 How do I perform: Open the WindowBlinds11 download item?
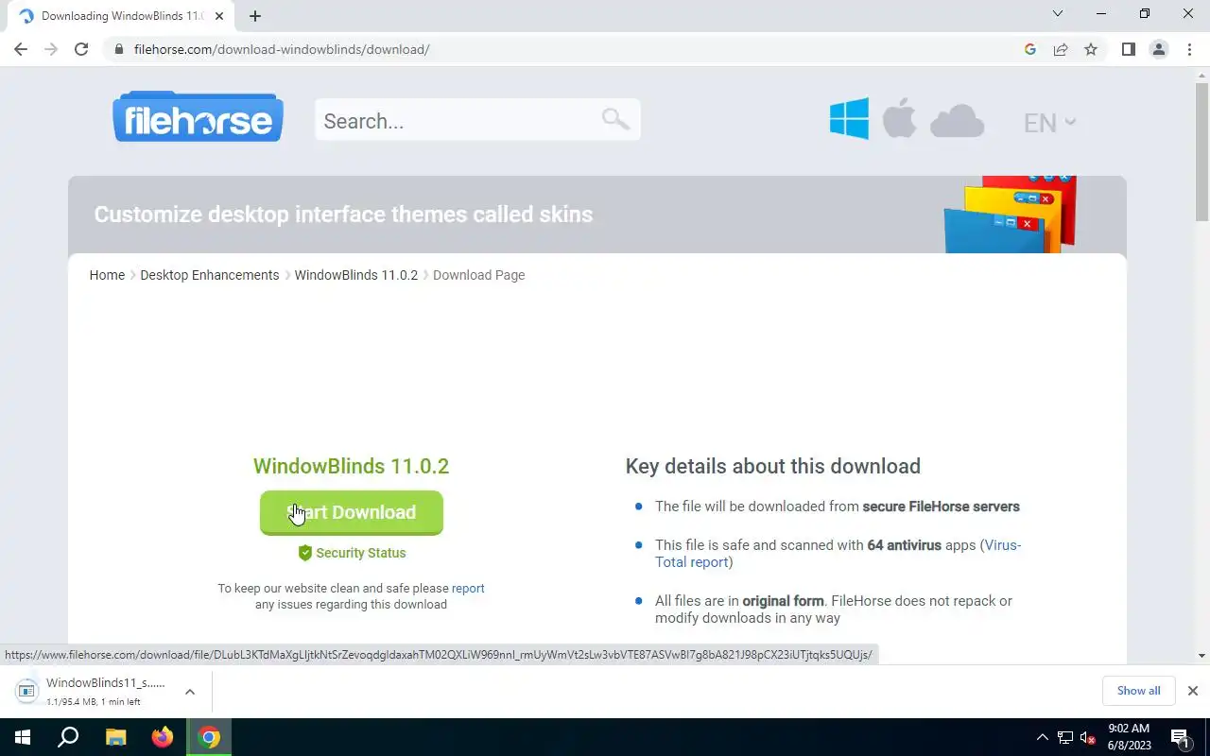pyautogui.click(x=95, y=691)
